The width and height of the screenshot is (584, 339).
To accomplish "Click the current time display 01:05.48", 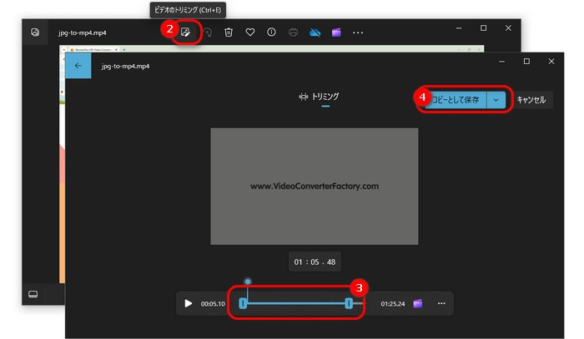I will 315,262.
